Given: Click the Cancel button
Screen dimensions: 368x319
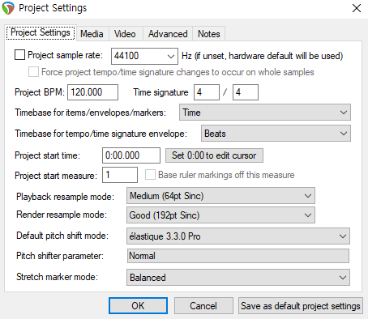Looking at the screenshot, I should tap(203, 306).
